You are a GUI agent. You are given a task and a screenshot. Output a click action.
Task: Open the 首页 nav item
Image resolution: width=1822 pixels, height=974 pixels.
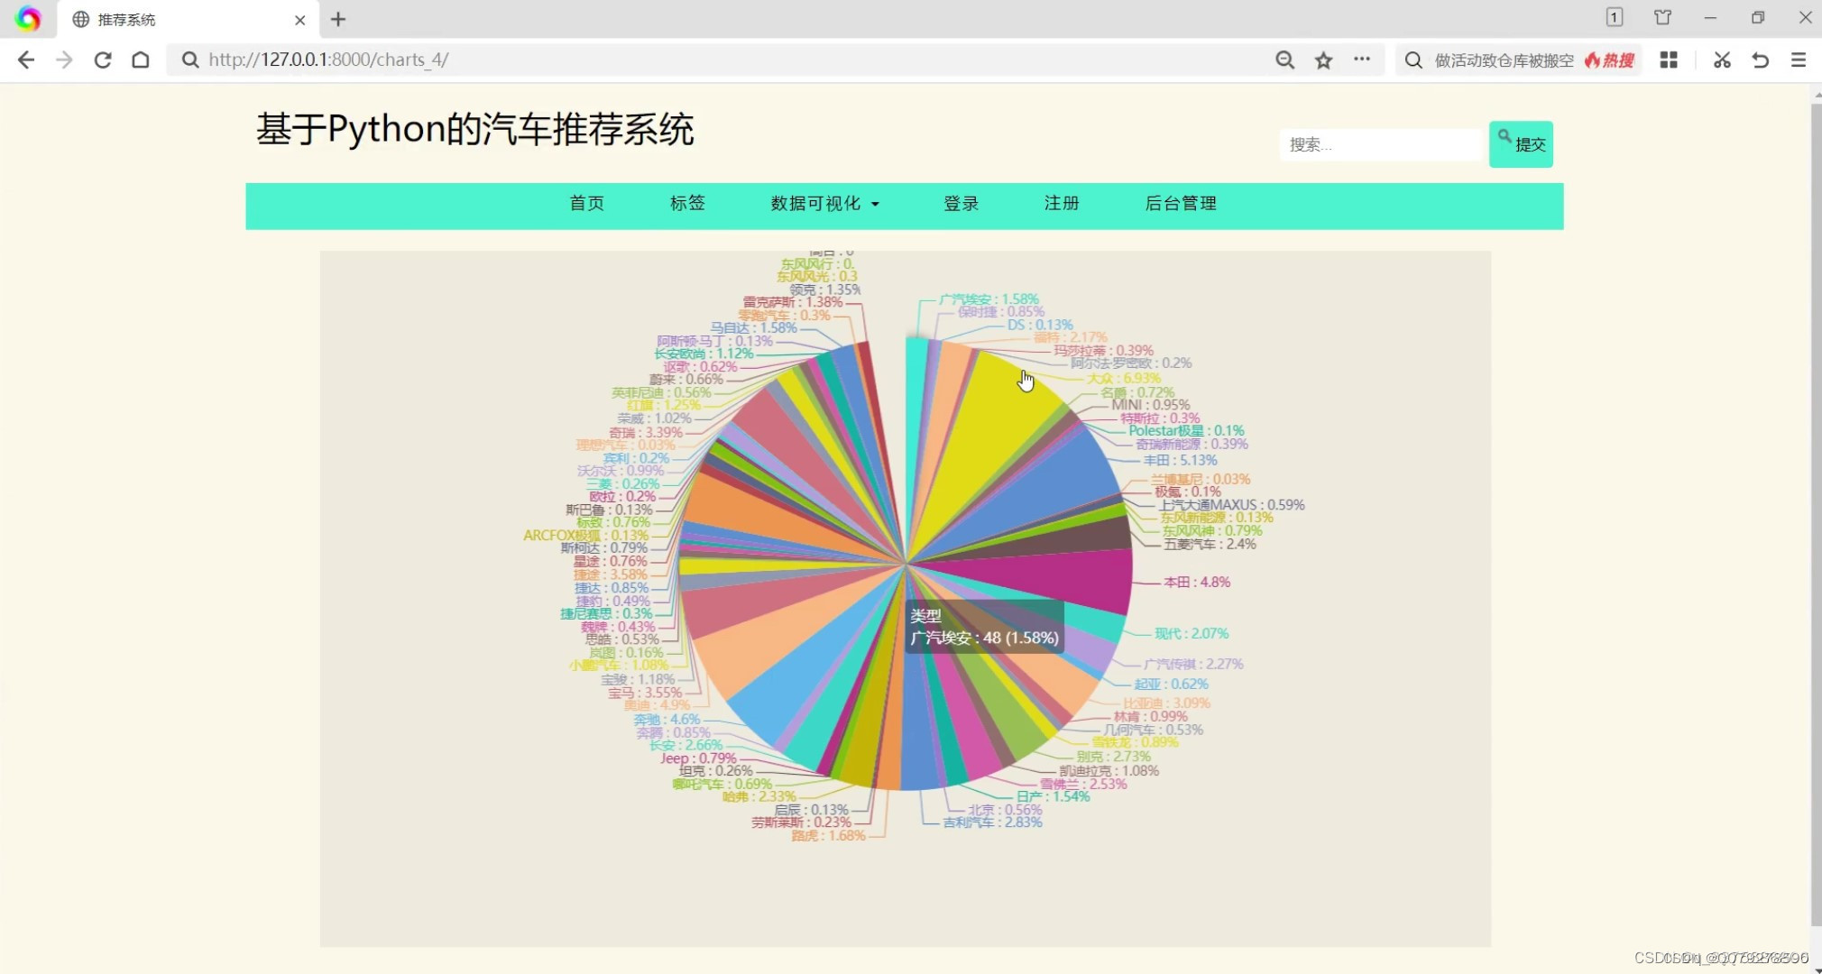tap(586, 204)
